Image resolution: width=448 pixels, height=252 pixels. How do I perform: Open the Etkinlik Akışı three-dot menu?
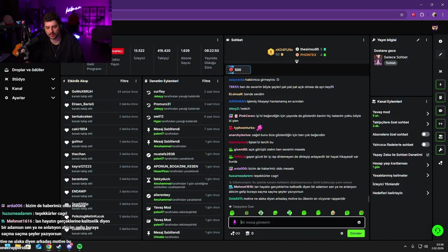pyautogui.click(x=136, y=81)
